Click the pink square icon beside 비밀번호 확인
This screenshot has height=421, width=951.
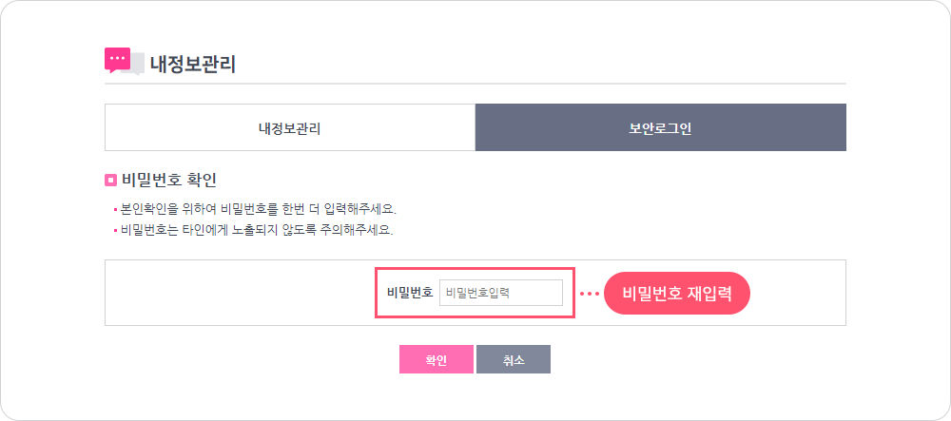(x=110, y=180)
